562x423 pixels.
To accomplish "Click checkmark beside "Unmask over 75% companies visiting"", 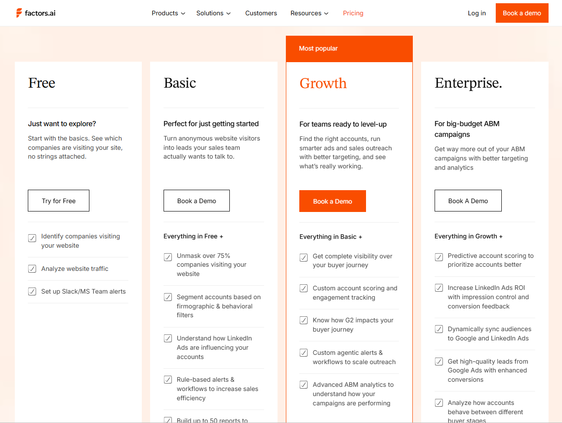I will (168, 256).
